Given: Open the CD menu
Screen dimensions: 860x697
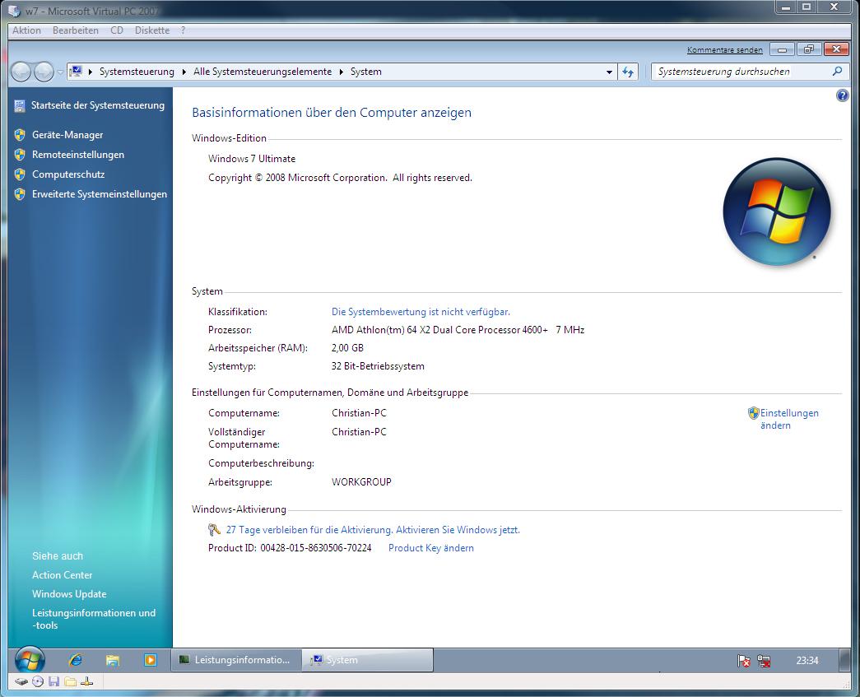Looking at the screenshot, I should pyautogui.click(x=117, y=30).
